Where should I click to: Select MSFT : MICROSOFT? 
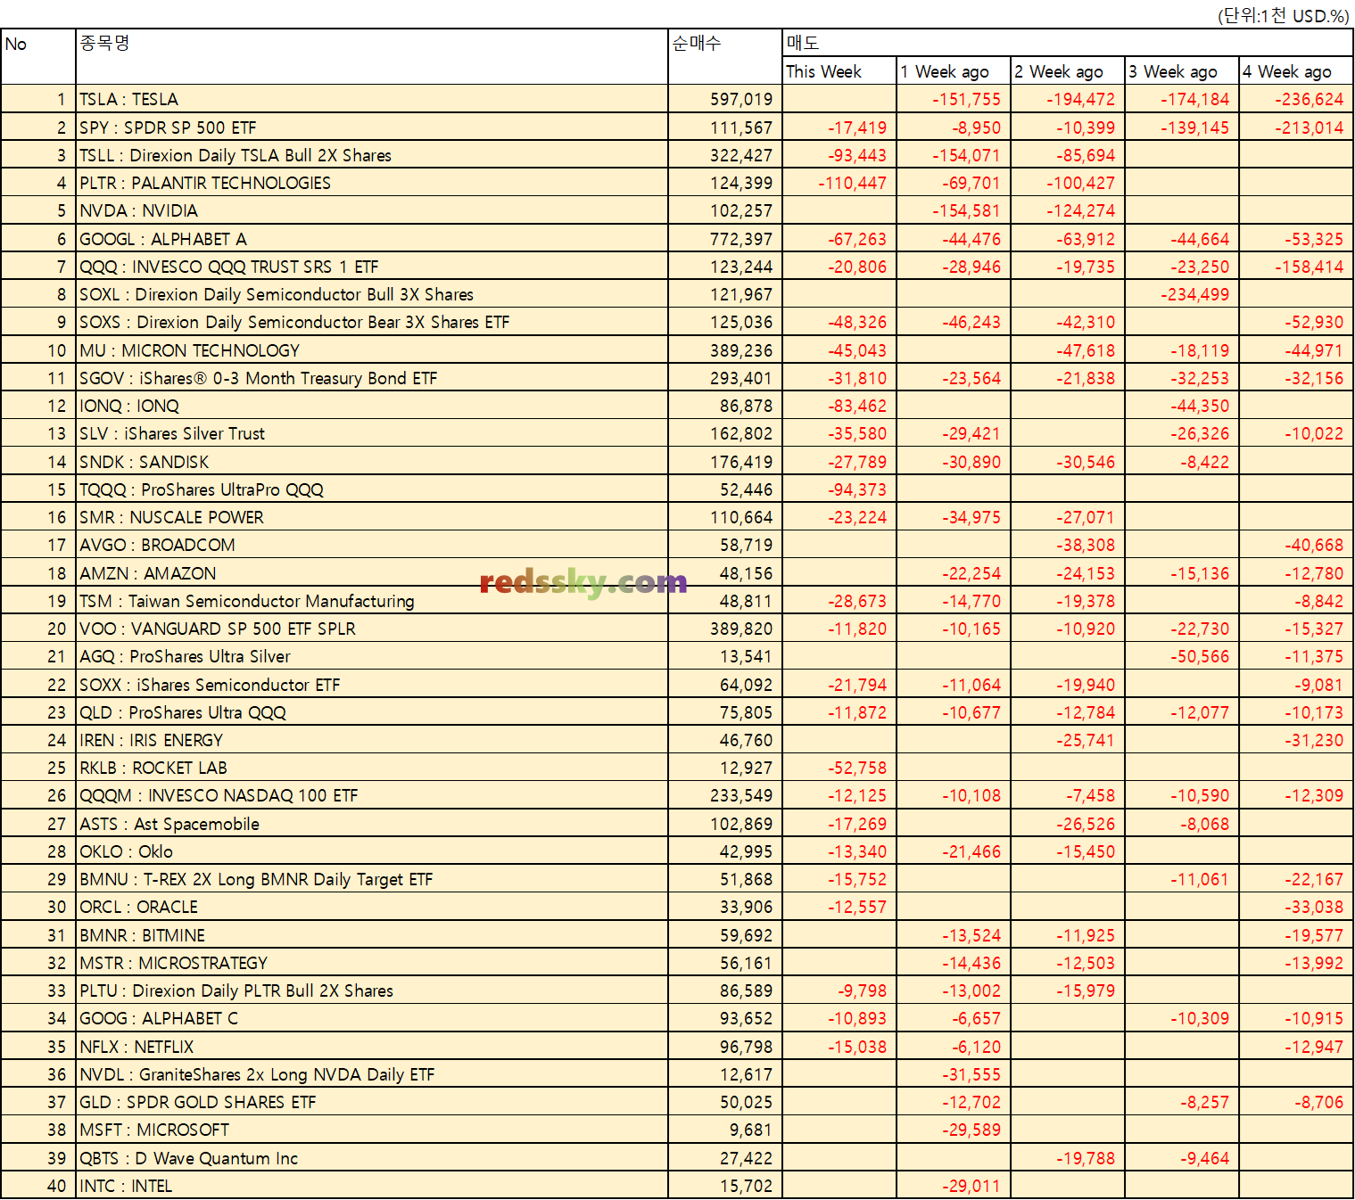(154, 1130)
